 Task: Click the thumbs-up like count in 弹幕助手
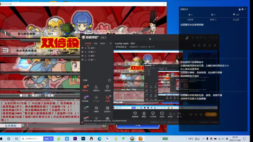click(x=190, y=15)
